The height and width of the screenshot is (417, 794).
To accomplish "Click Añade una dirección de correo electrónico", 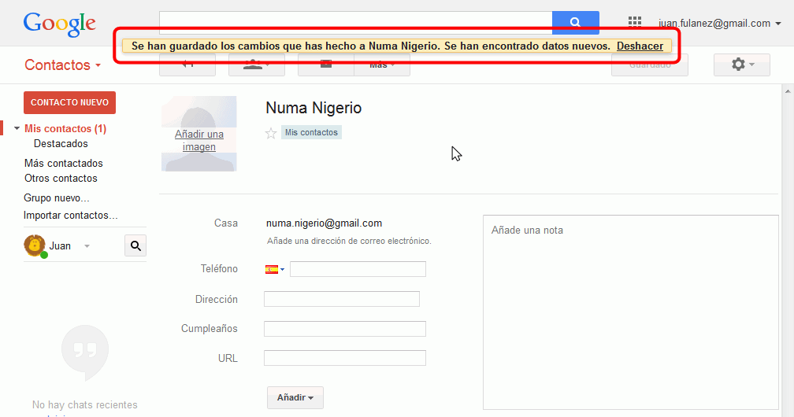I will coord(349,241).
